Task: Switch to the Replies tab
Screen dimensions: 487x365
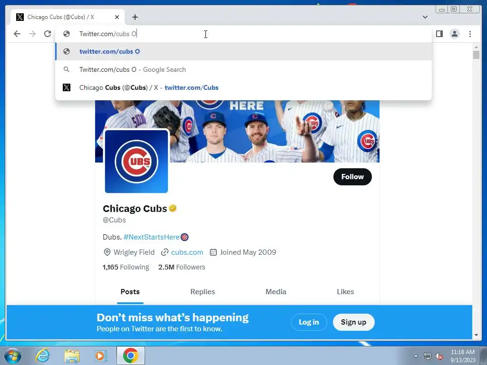Action: (203, 292)
